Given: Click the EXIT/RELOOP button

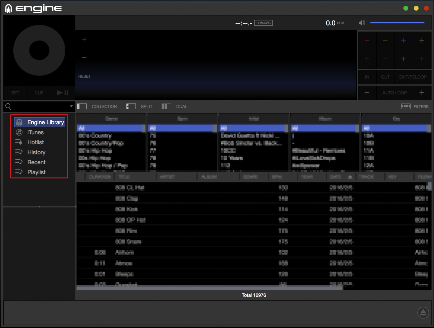Looking at the screenshot, I should (x=413, y=77).
